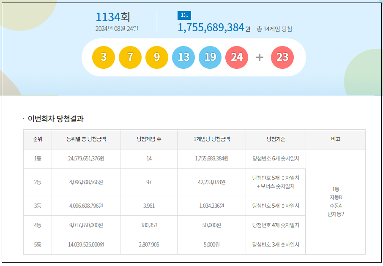Click the 당첨게임 수 column header
The width and height of the screenshot is (383, 266).
pos(149,139)
